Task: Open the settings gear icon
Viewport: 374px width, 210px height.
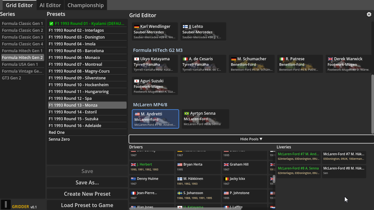Action: 369,15
